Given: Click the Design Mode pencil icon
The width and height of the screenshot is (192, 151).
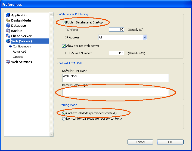Looking at the screenshot, I should (8, 20).
